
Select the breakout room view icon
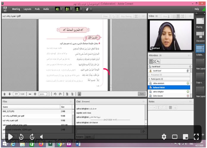[154, 61]
